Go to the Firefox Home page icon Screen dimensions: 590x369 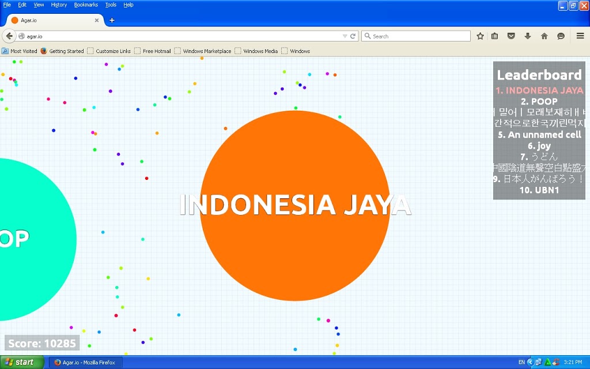click(x=544, y=36)
